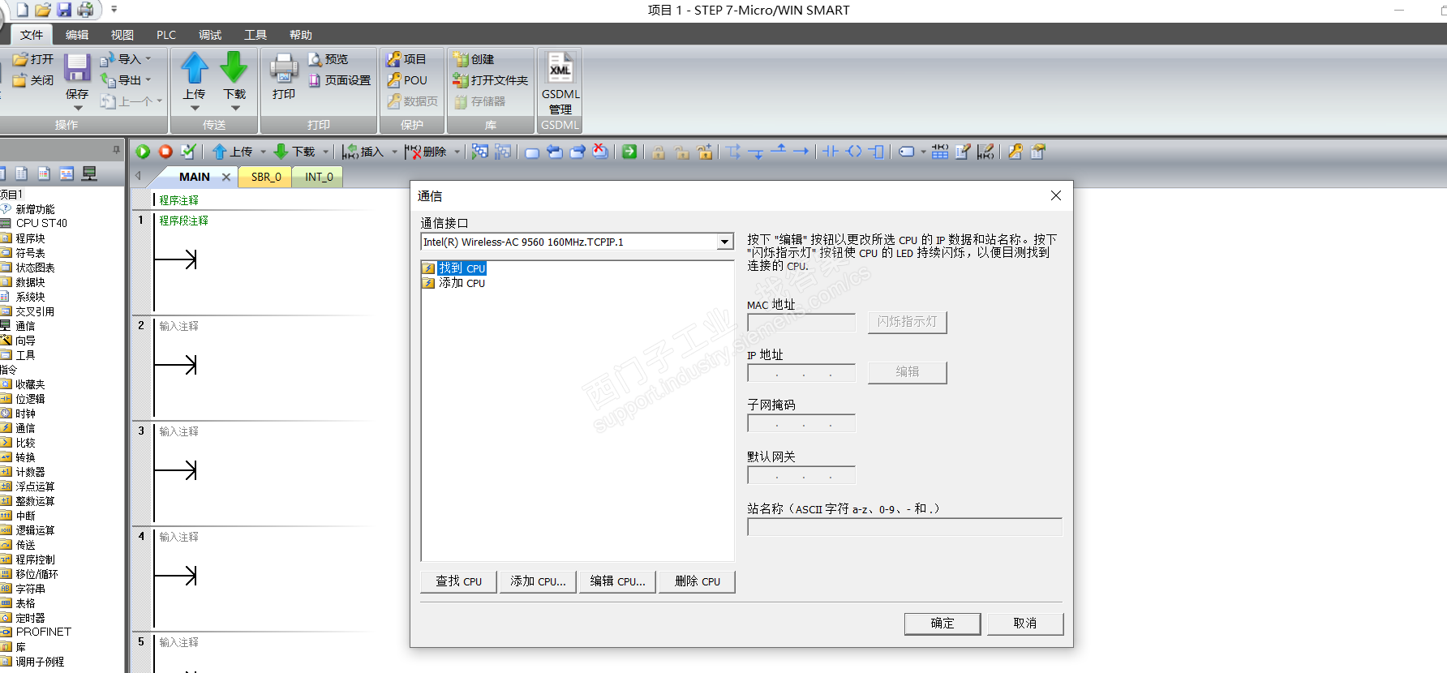The width and height of the screenshot is (1447, 673).
Task: Open the Debug (调试) ribbon tab
Action: [x=210, y=35]
